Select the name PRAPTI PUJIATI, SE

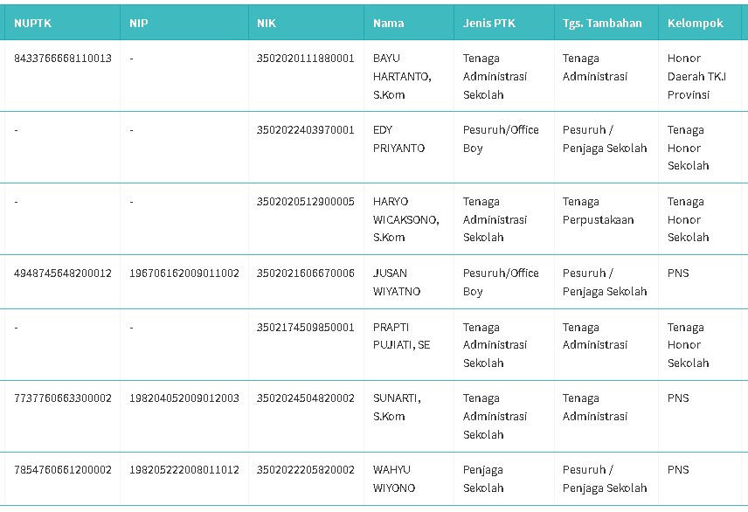tap(402, 336)
